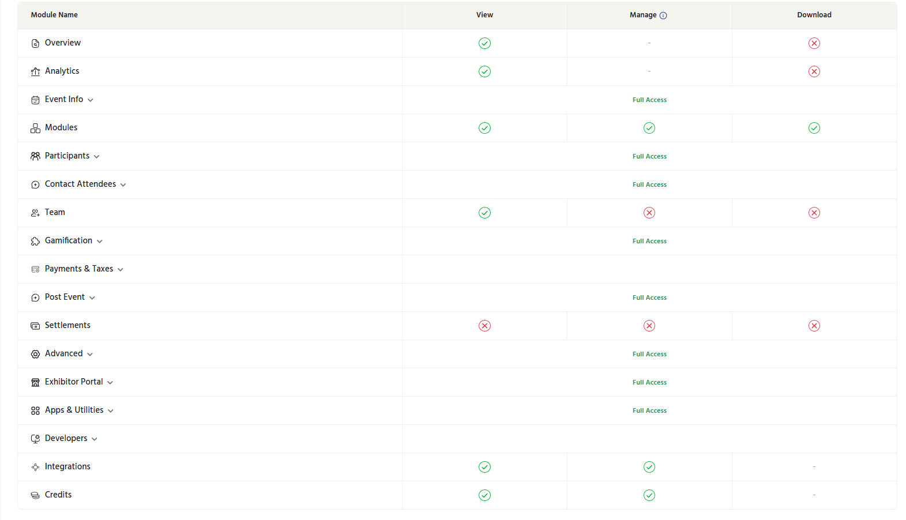The image size is (906, 520).
Task: Click the Module Name column header
Action: (54, 15)
